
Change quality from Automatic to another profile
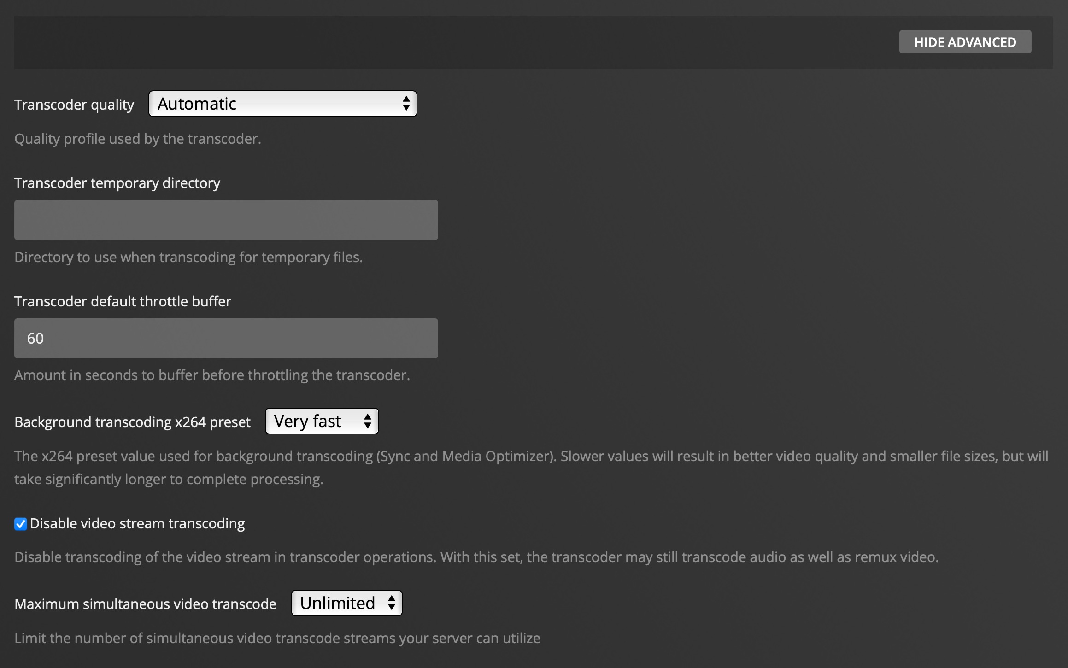(x=282, y=104)
